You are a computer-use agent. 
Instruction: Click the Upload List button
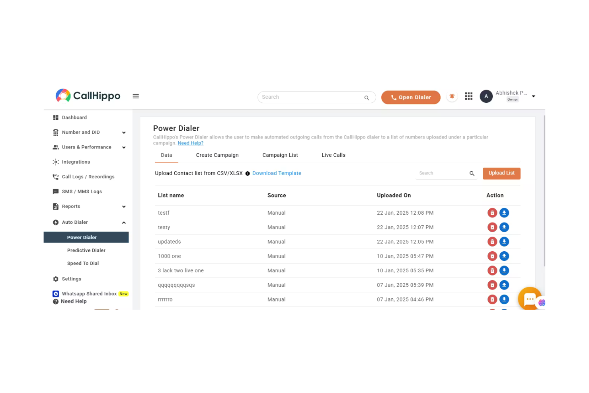point(501,173)
